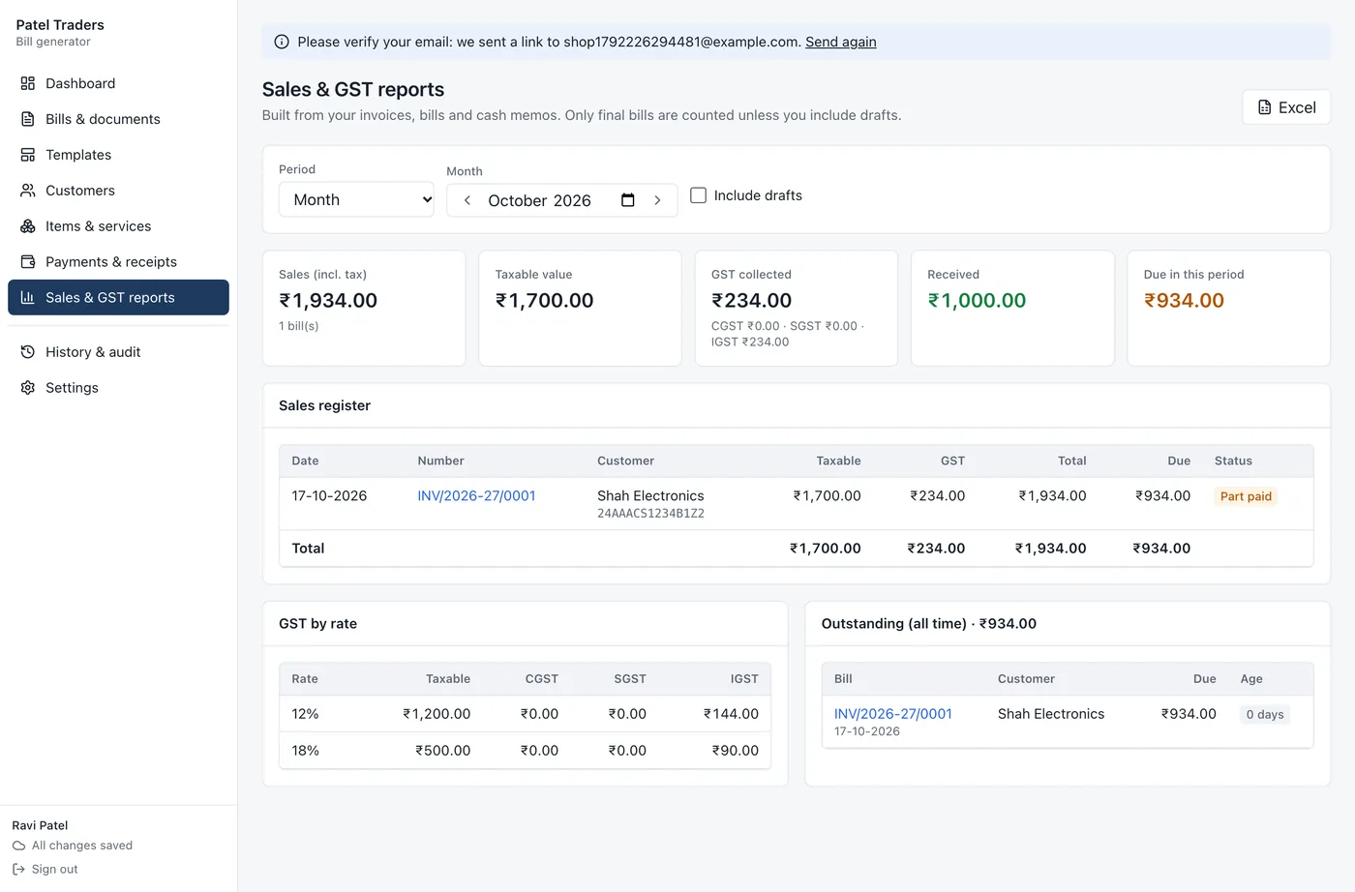The image size is (1355, 892).
Task: Click the Payments & receipts wallet icon
Action: coord(28,262)
